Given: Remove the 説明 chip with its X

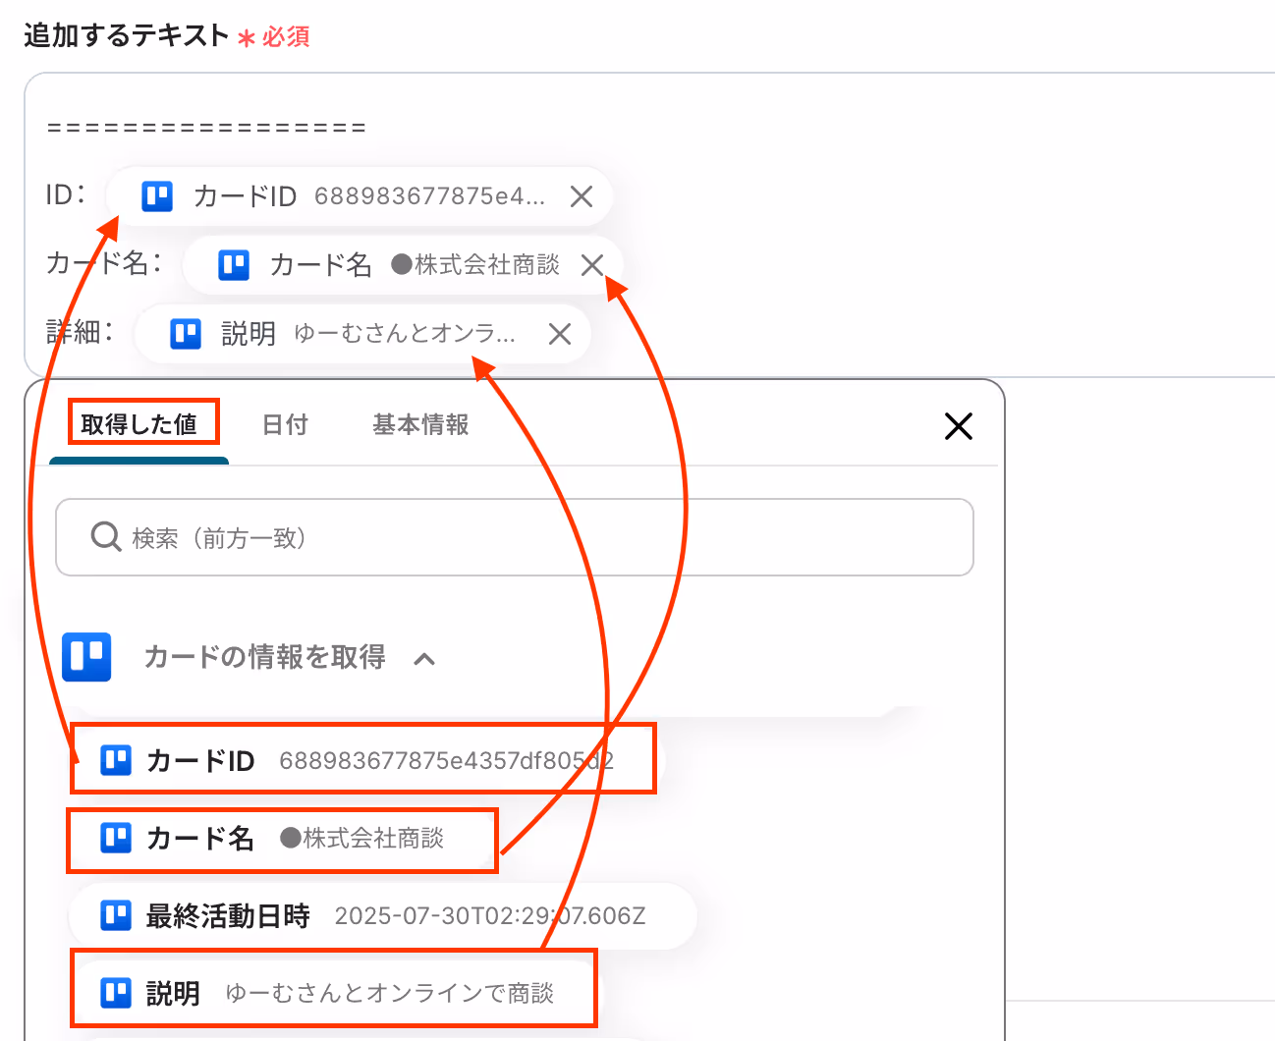Looking at the screenshot, I should pos(560,334).
